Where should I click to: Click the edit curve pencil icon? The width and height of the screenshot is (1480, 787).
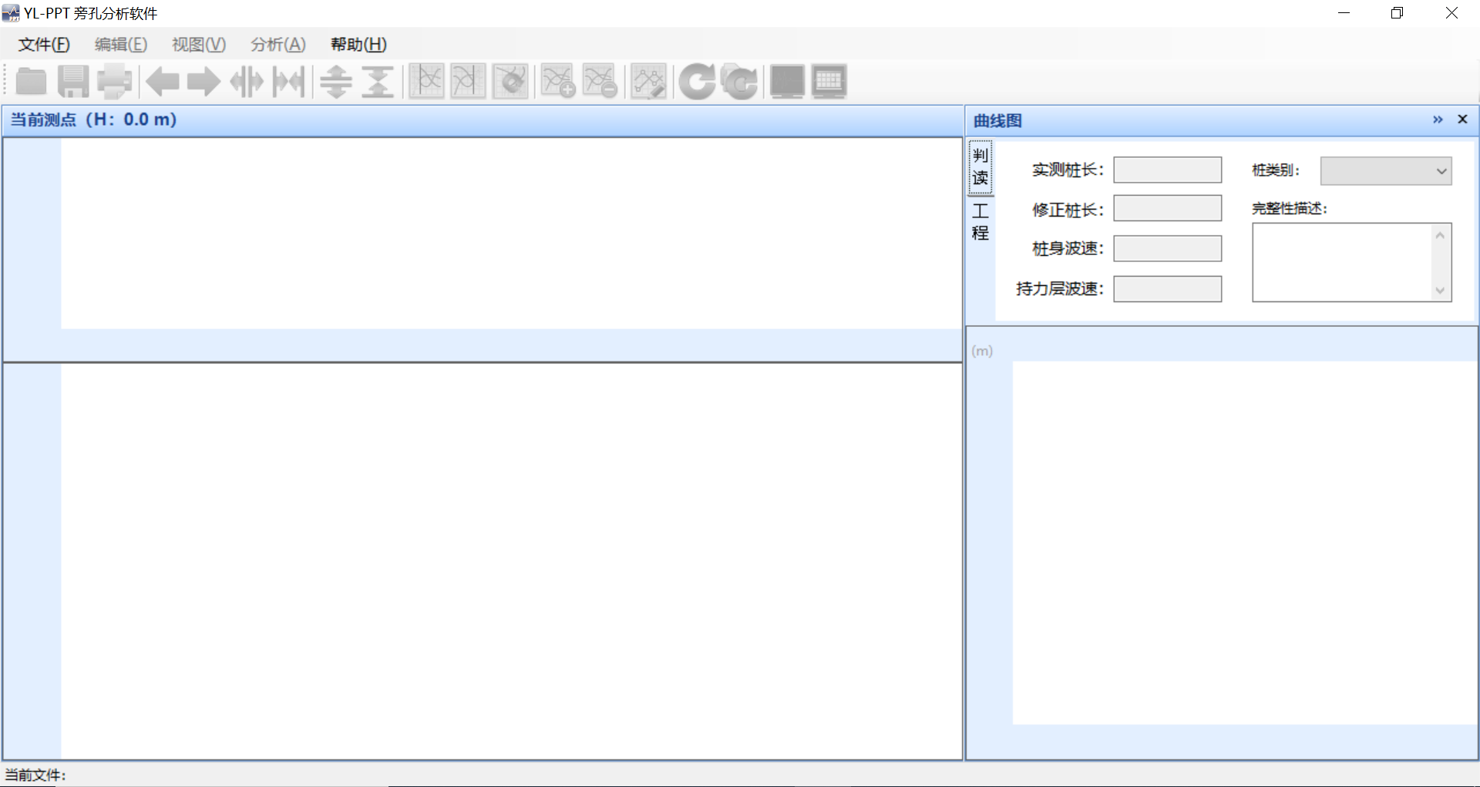click(648, 82)
